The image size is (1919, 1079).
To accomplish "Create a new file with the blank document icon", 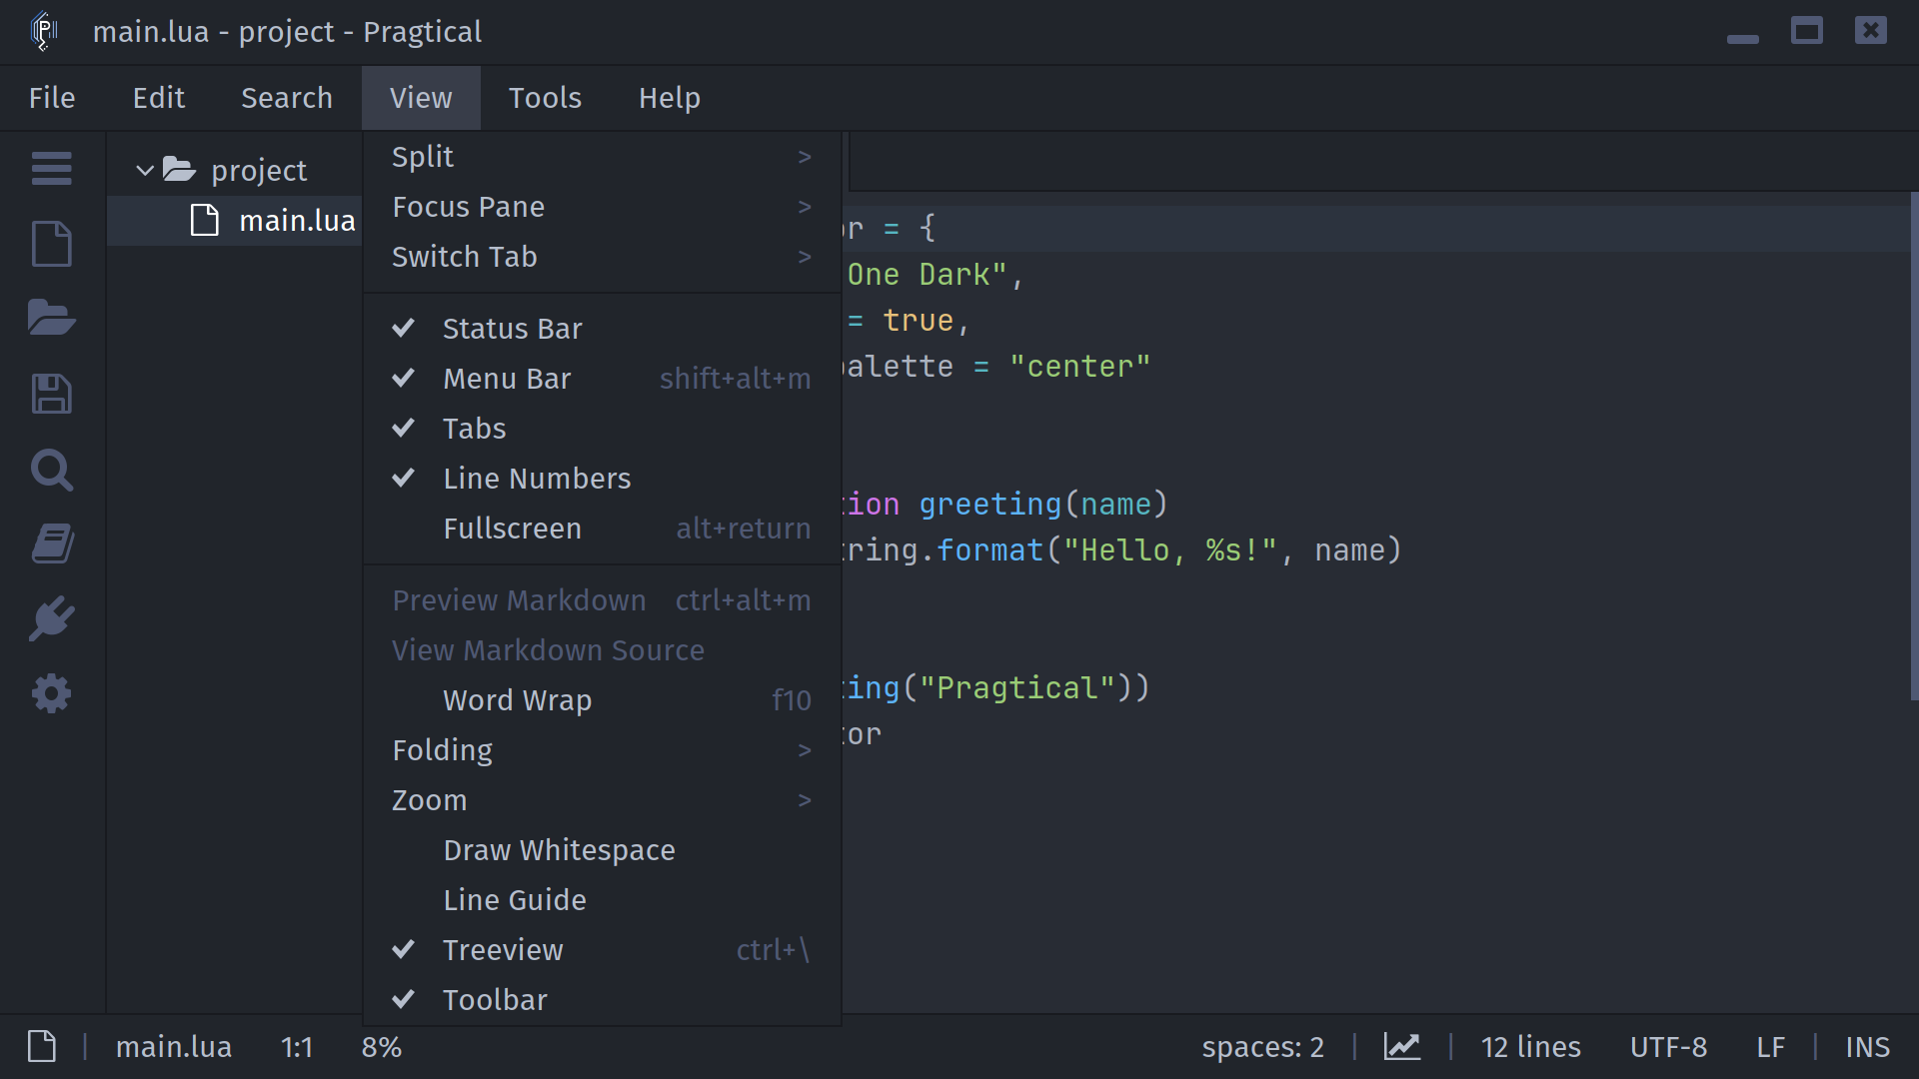I will coord(51,244).
